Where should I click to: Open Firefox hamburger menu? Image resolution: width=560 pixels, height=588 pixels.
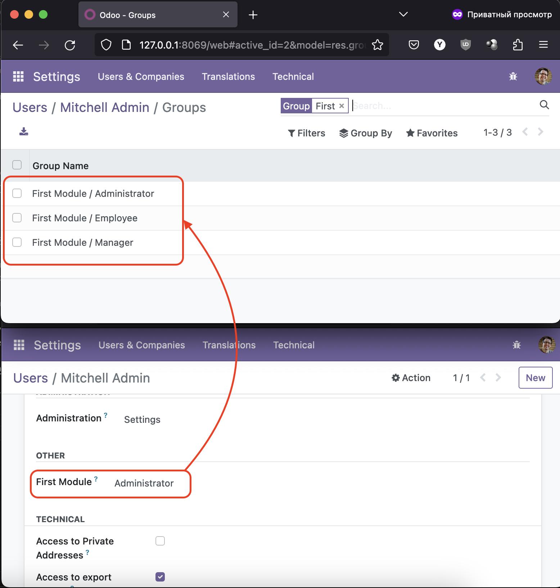543,45
